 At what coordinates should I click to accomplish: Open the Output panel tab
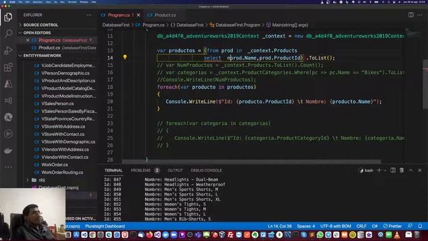pos(175,170)
